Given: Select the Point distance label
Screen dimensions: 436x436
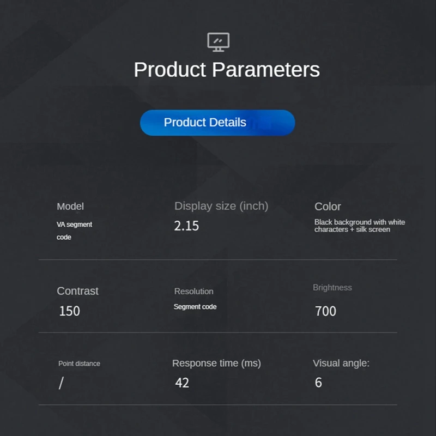Looking at the screenshot, I should pyautogui.click(x=79, y=364).
